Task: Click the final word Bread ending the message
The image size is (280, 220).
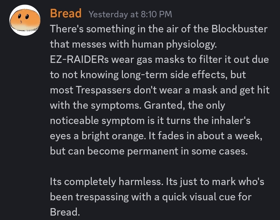Action: [64, 212]
